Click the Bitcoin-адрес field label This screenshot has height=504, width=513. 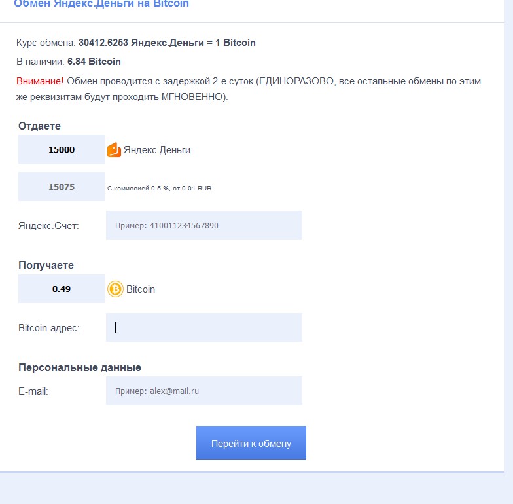pyautogui.click(x=48, y=328)
